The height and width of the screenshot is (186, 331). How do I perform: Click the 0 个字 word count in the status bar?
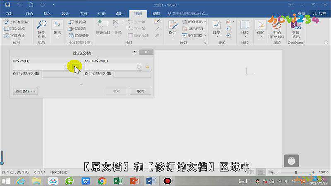(39, 172)
